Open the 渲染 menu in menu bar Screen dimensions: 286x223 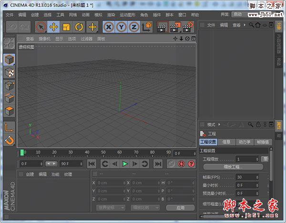[111, 15]
